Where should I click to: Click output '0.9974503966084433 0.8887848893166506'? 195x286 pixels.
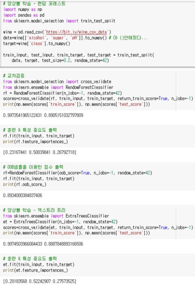coord(43,244)
